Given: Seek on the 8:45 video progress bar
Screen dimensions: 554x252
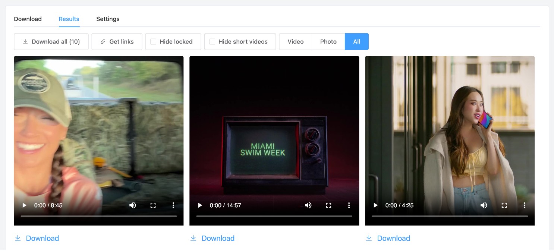Looking at the screenshot, I should (99, 216).
